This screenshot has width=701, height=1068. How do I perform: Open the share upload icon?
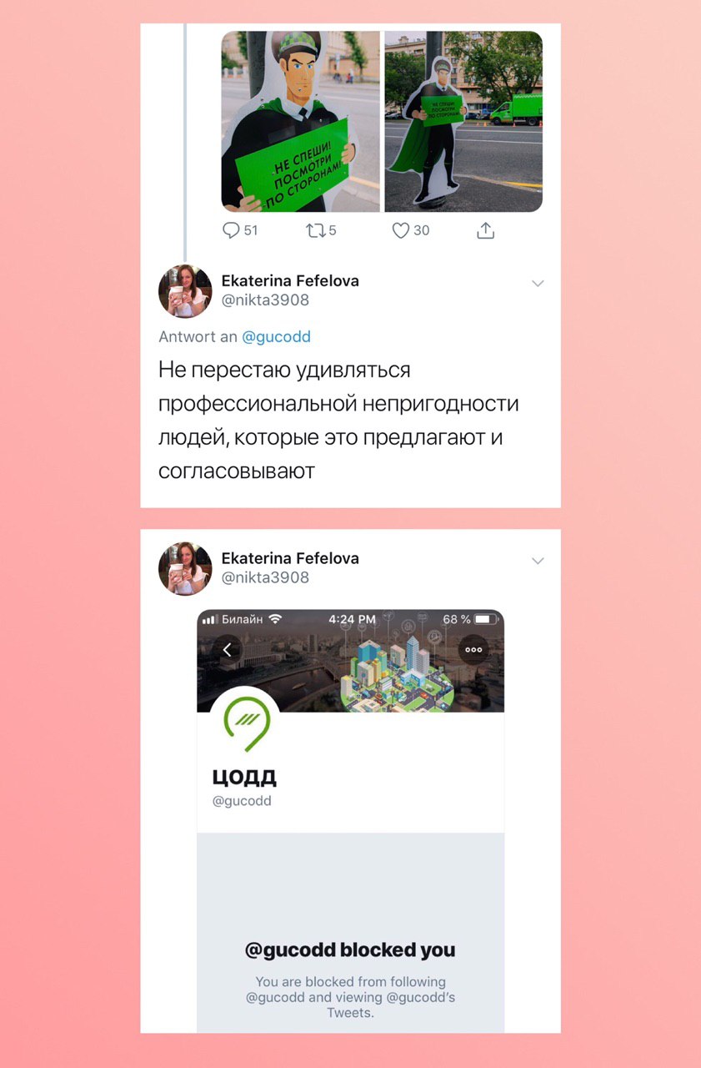(x=486, y=230)
